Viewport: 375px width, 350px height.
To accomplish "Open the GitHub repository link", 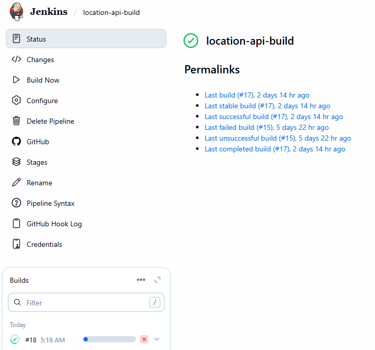I will coord(37,142).
